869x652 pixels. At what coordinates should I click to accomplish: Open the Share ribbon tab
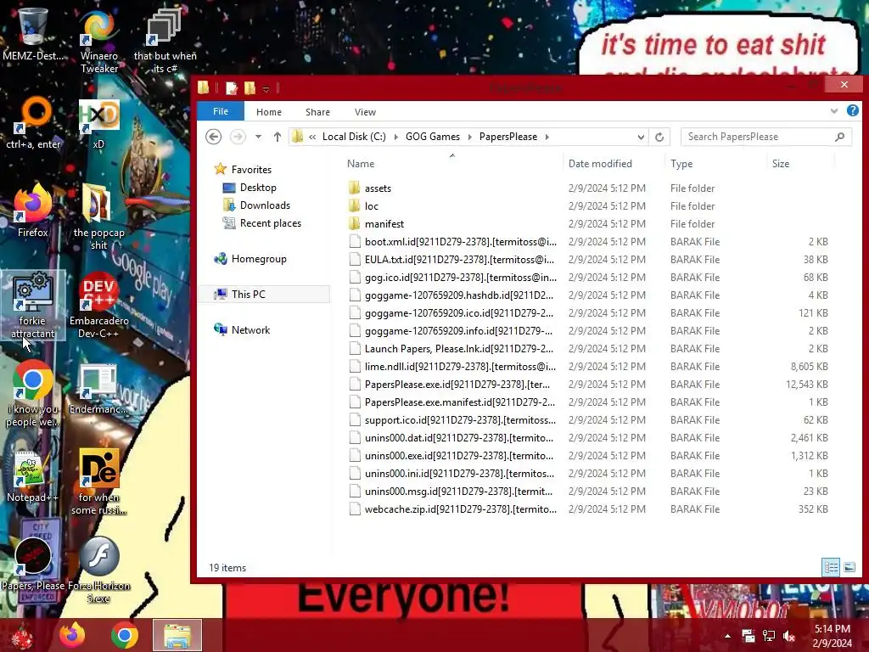click(x=317, y=112)
